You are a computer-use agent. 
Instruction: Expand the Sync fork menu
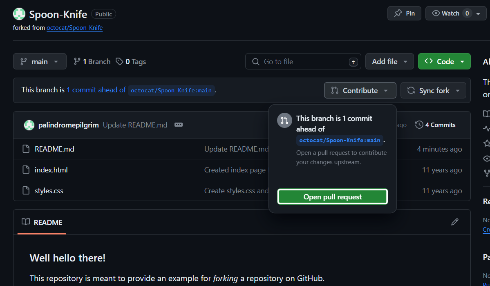[x=433, y=91]
